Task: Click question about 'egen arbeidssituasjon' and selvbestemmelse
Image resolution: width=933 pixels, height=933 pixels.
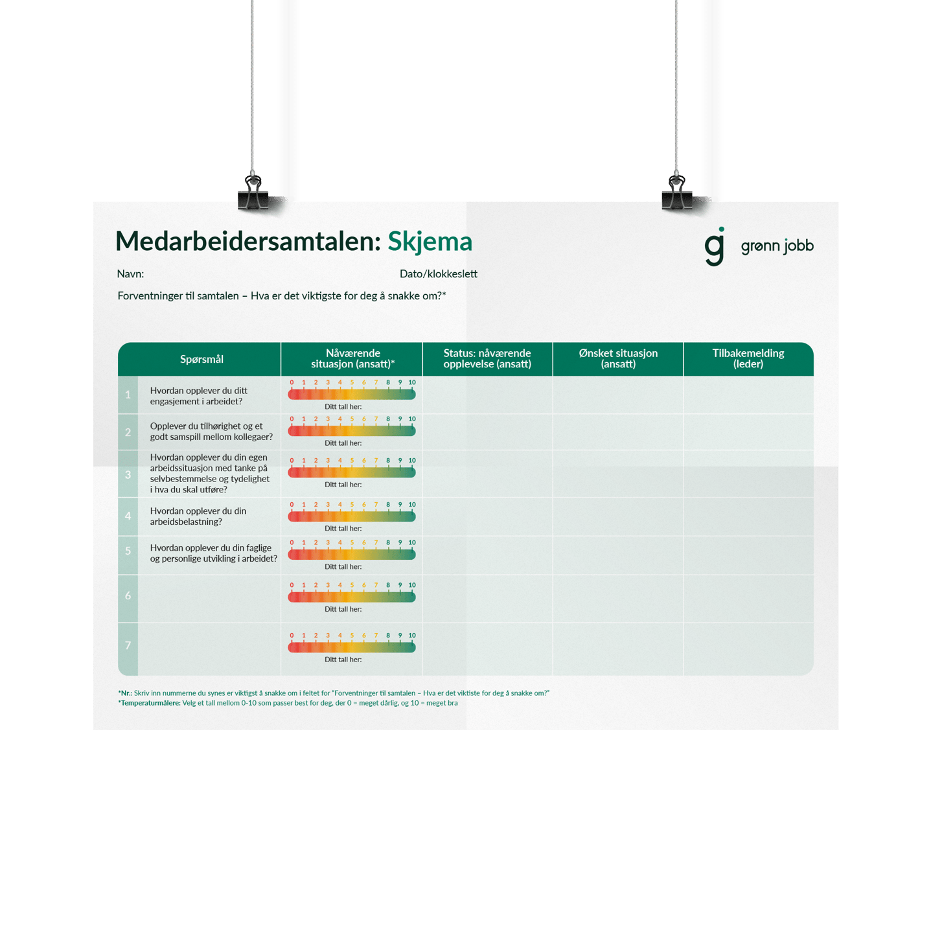Action: coord(209,474)
